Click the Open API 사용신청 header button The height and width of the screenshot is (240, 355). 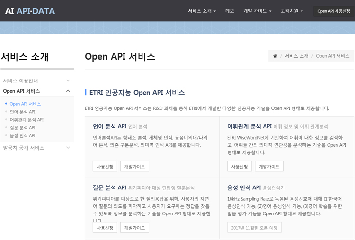[334, 11]
